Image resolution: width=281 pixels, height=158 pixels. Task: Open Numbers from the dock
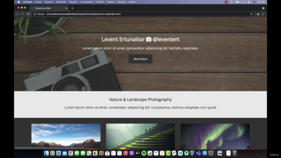150,153
